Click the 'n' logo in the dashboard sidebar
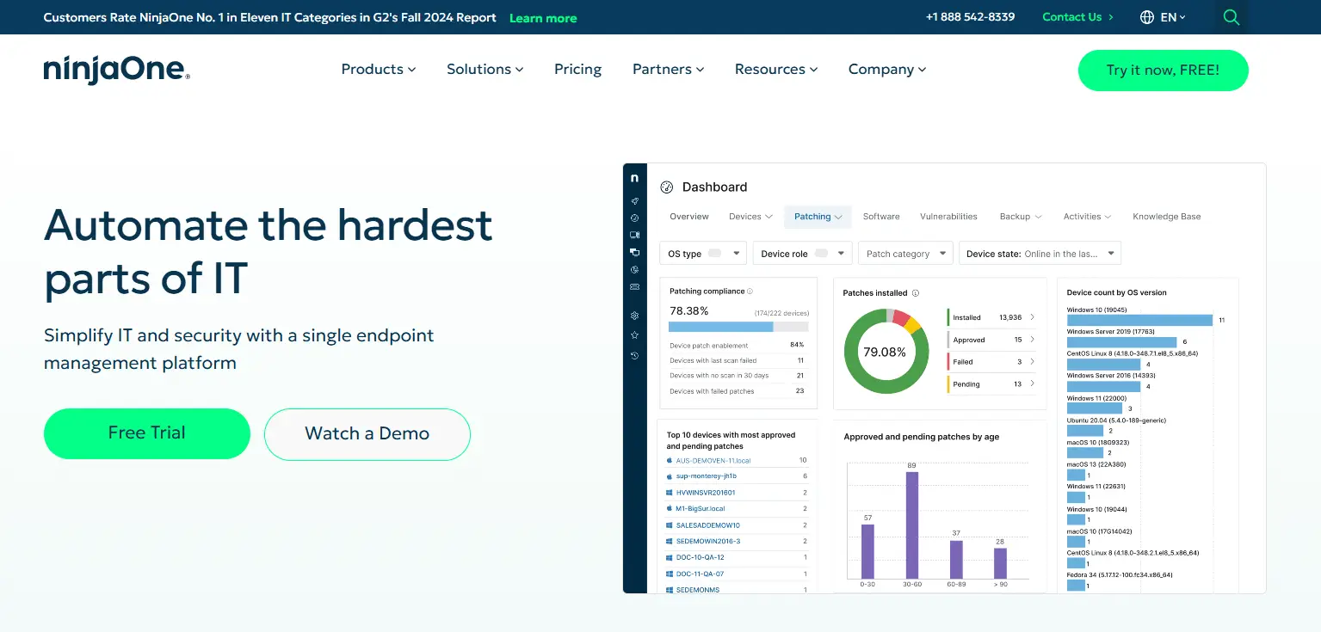The image size is (1321, 632). (x=634, y=178)
